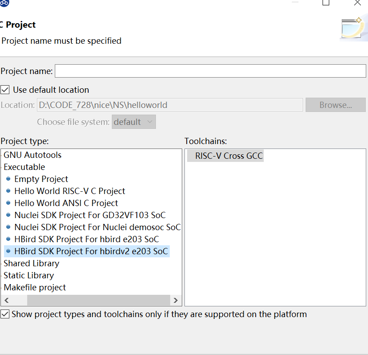The width and height of the screenshot is (368, 355).
Task: Click the horizontal scrollbar thumb in the project type list
Action: [x=98, y=300]
